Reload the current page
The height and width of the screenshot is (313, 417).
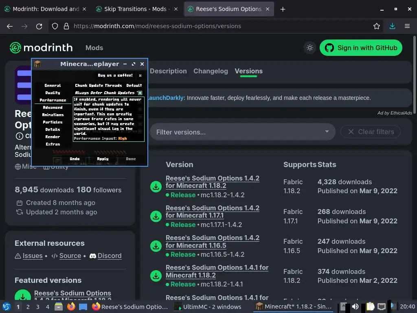(39, 26)
